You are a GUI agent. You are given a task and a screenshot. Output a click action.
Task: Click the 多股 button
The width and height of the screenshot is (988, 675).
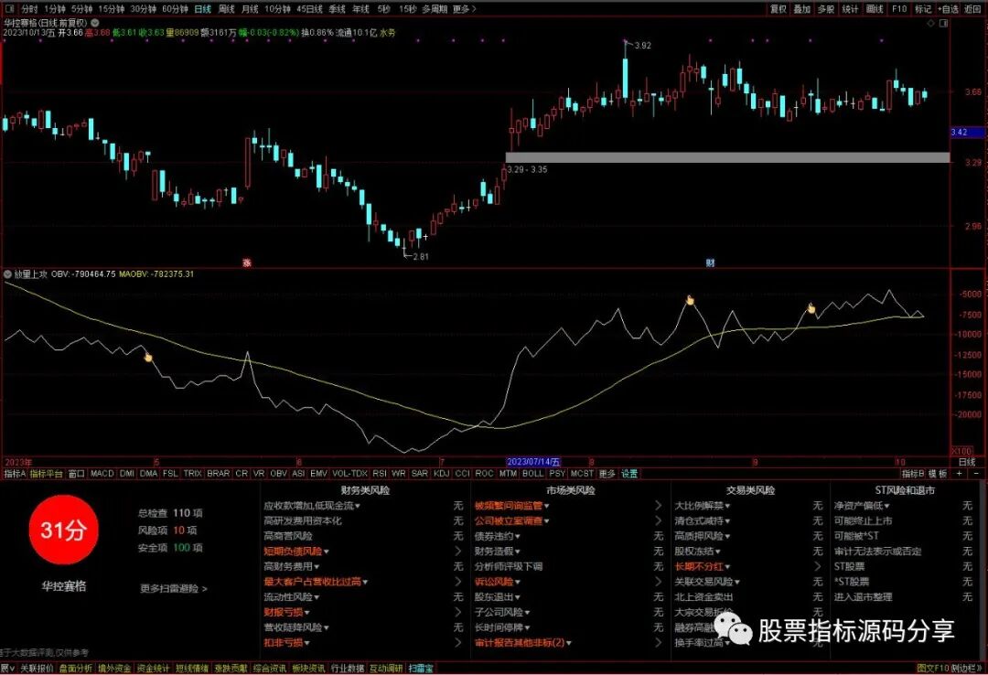(826, 9)
